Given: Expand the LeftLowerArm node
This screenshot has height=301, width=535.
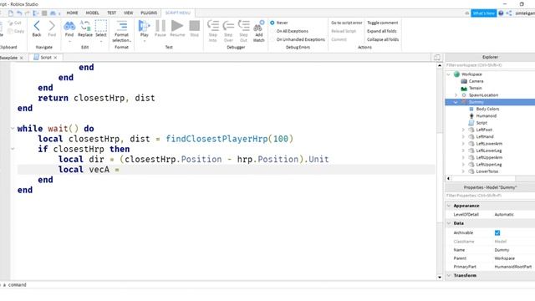Looking at the screenshot, I should coord(463,143).
